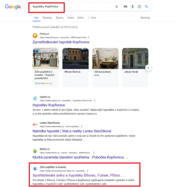The height and width of the screenshot is (187, 176).
Task: Open the Miluše Škrlová photo card
Action: tap(76, 68)
